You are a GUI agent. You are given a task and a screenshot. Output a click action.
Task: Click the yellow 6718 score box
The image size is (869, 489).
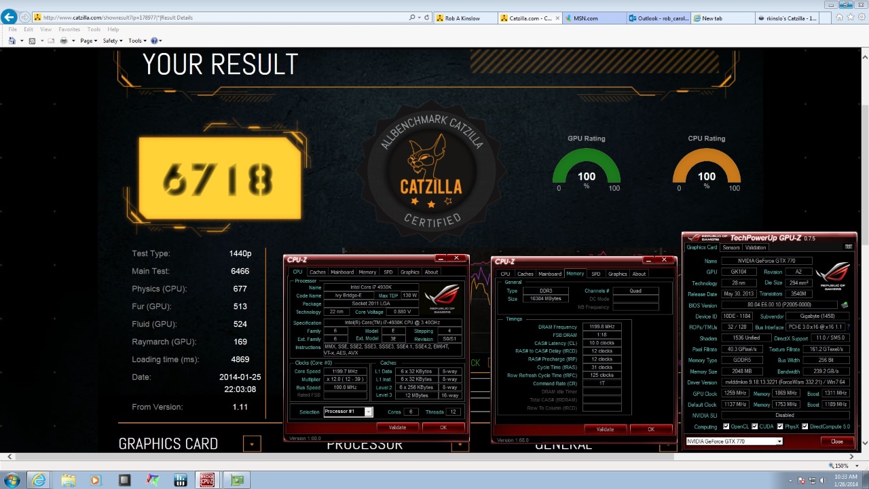tap(220, 179)
